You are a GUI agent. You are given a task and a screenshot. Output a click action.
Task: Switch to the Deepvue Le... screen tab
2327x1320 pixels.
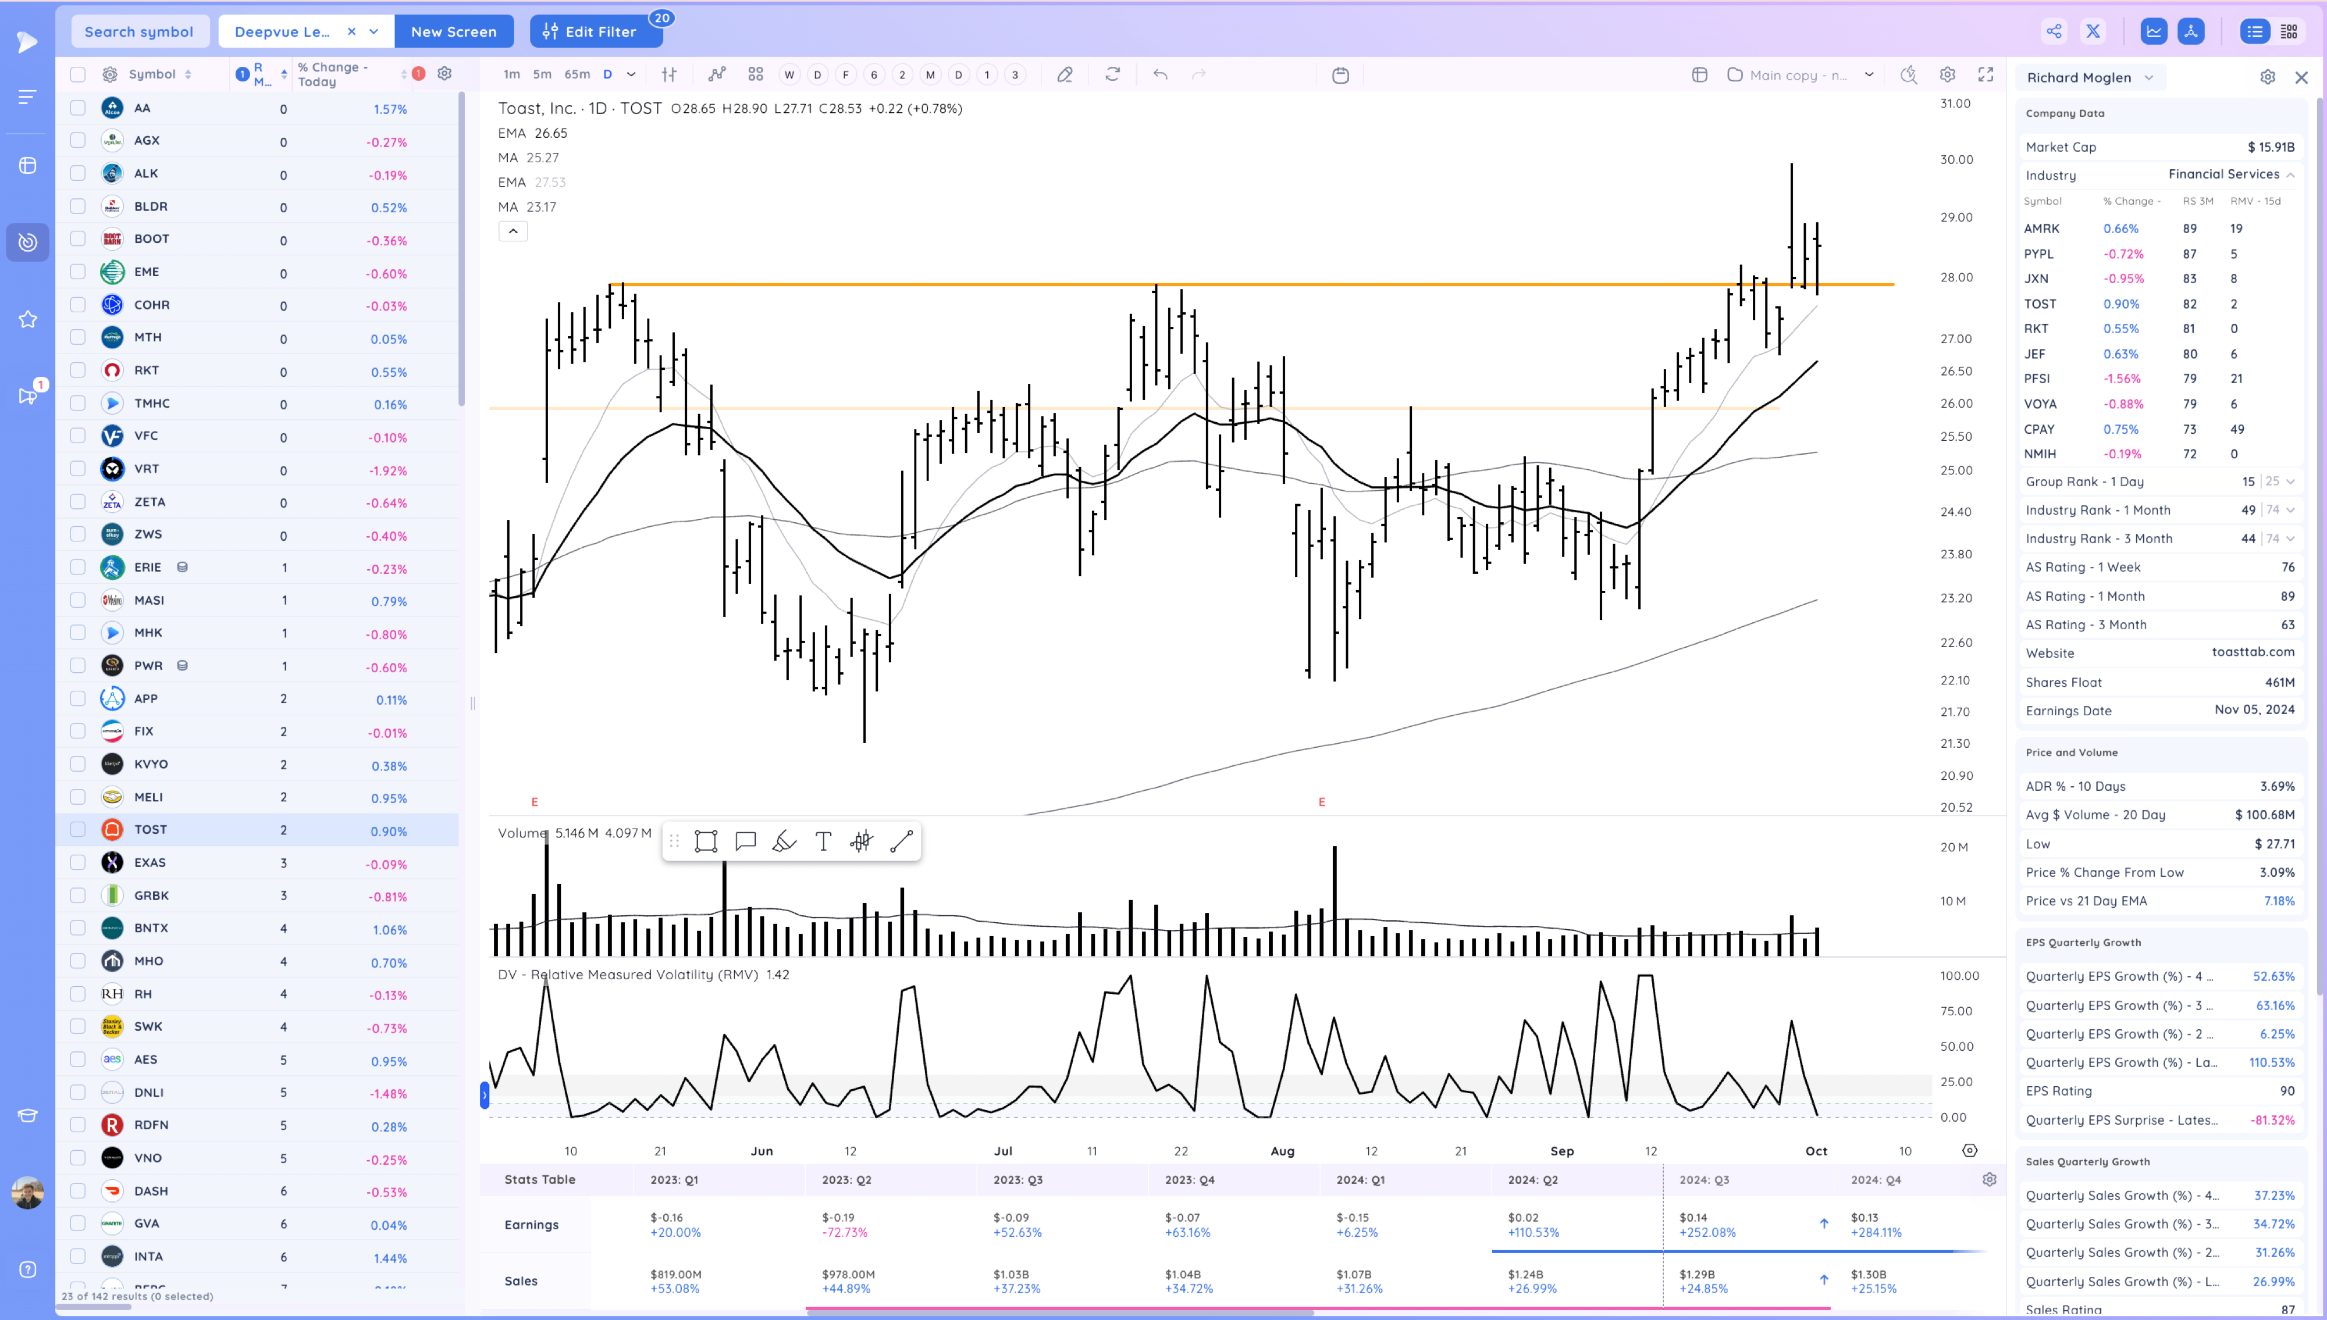point(282,32)
